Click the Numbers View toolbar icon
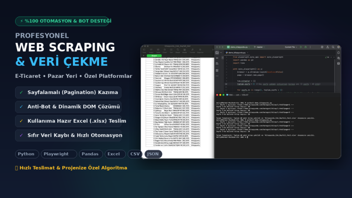352x198 pixels. pyautogui.click(x=144, y=51)
